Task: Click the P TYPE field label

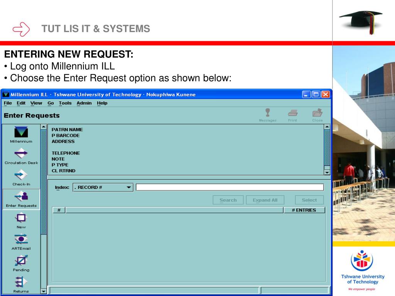Action: pyautogui.click(x=60, y=165)
